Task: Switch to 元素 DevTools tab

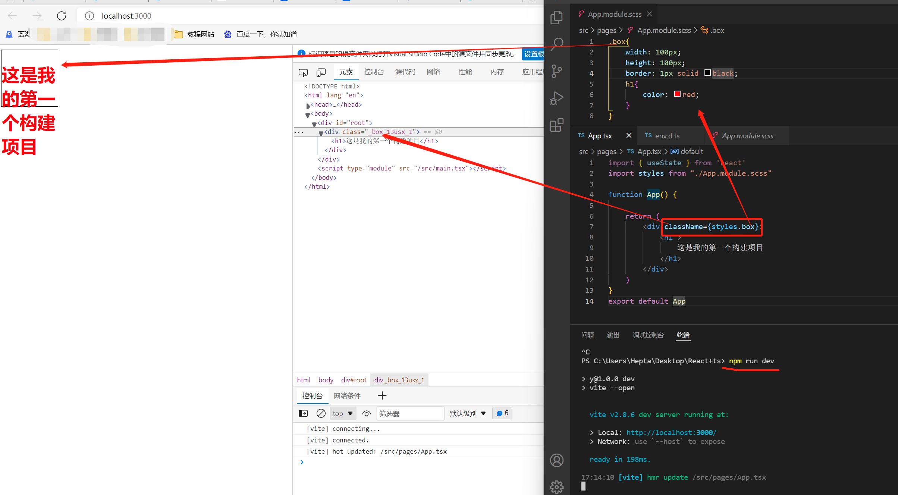Action: tap(346, 72)
